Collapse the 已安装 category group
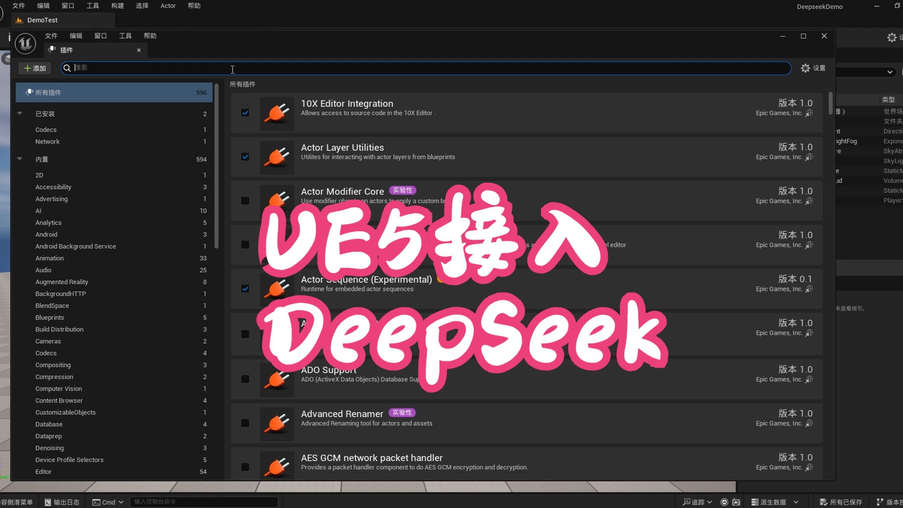Image resolution: width=903 pixels, height=508 pixels. pos(20,113)
